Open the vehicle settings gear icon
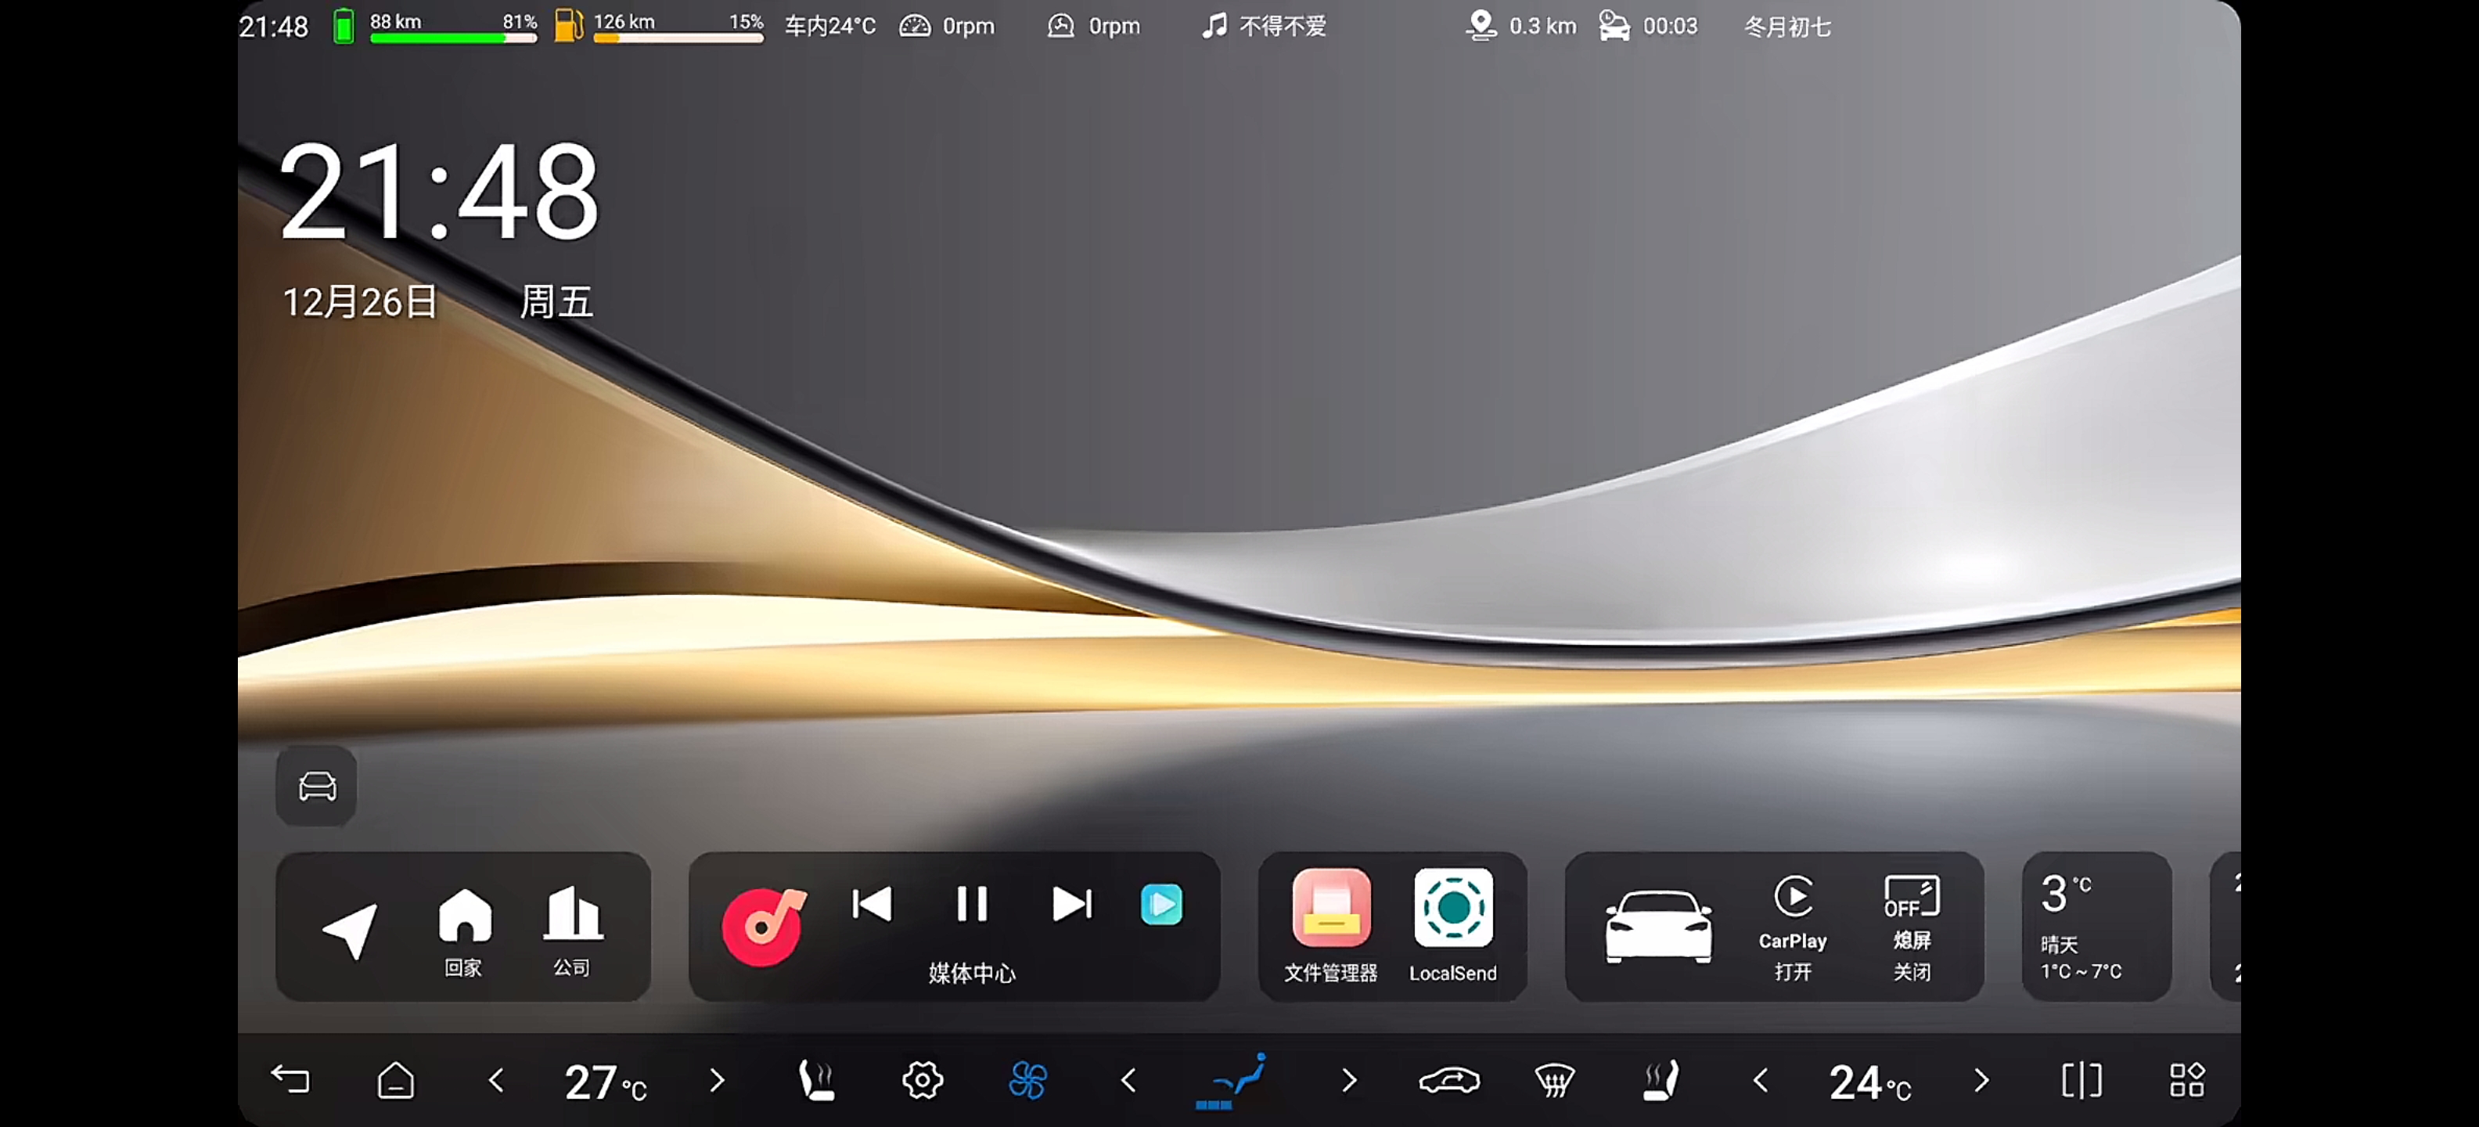The width and height of the screenshot is (2479, 1127). [922, 1080]
